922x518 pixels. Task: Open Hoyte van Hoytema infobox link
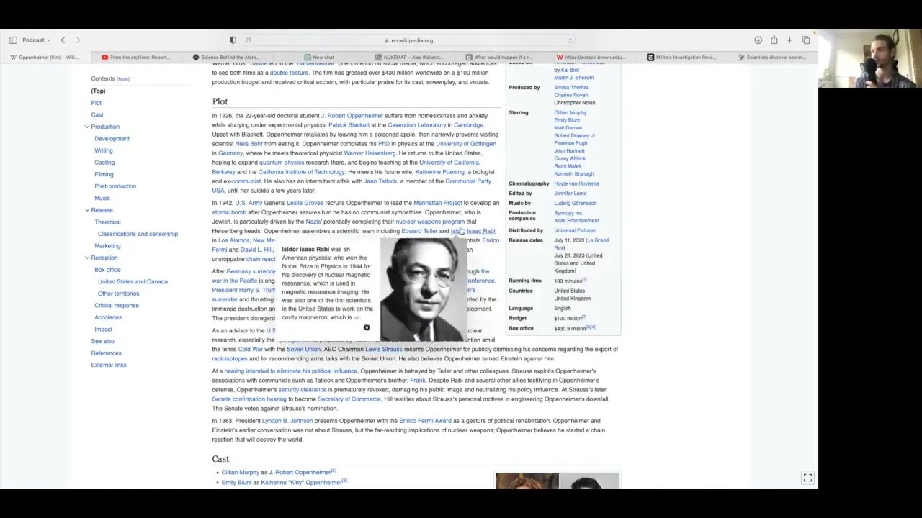(x=576, y=183)
